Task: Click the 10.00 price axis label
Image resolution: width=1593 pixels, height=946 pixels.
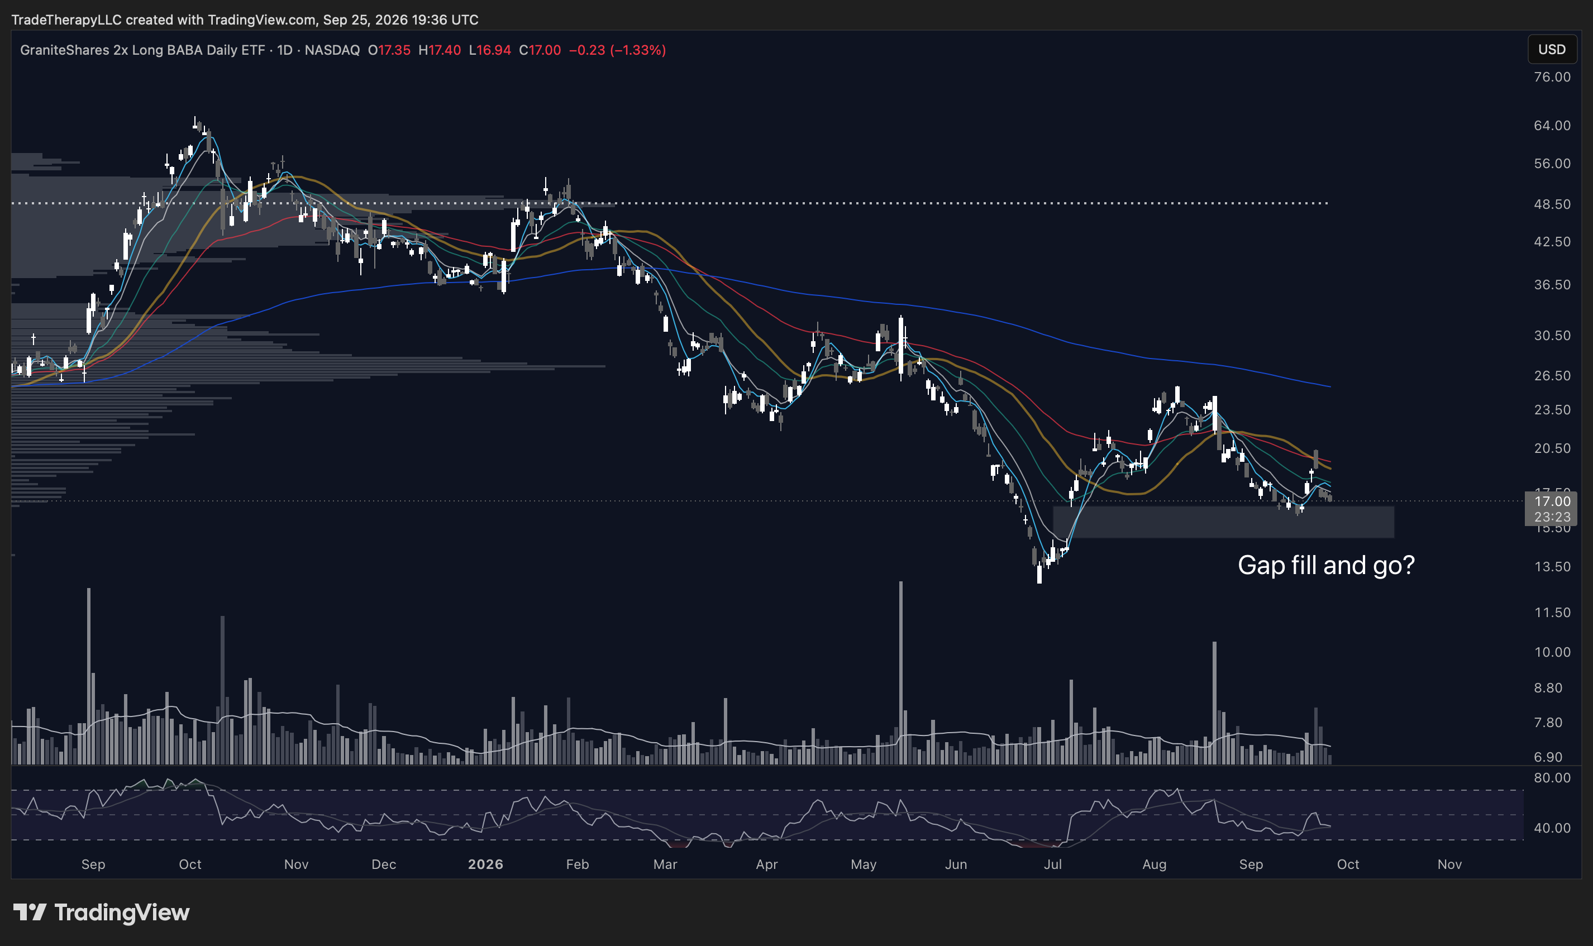Action: (x=1552, y=652)
